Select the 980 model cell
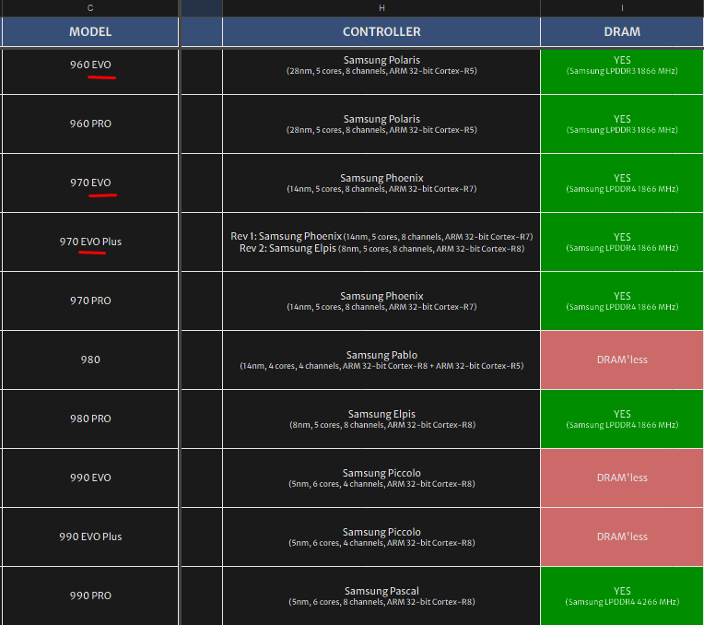 [x=90, y=360]
